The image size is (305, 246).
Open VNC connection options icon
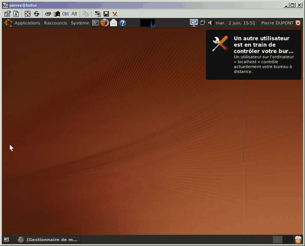pyautogui.click(x=7, y=14)
